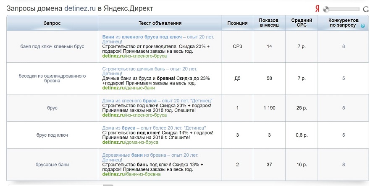Screen dimensions: 378x186
Task: Sort by 'Позиция' column header
Action: [x=237, y=23]
